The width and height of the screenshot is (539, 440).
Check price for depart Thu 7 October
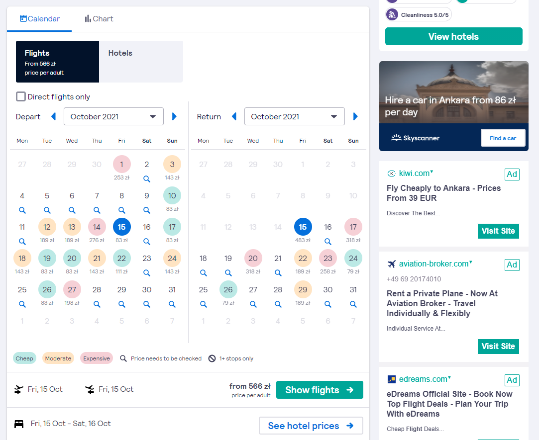point(97,210)
